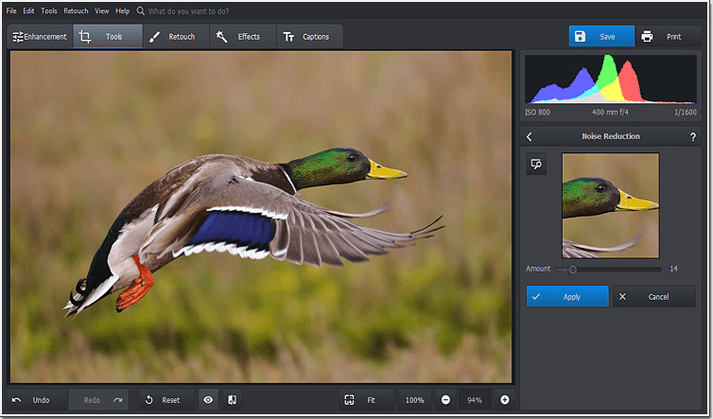
Task: Fit image to screen
Action: [x=367, y=400]
